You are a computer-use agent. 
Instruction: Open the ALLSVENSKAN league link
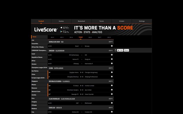[x=60, y=51]
